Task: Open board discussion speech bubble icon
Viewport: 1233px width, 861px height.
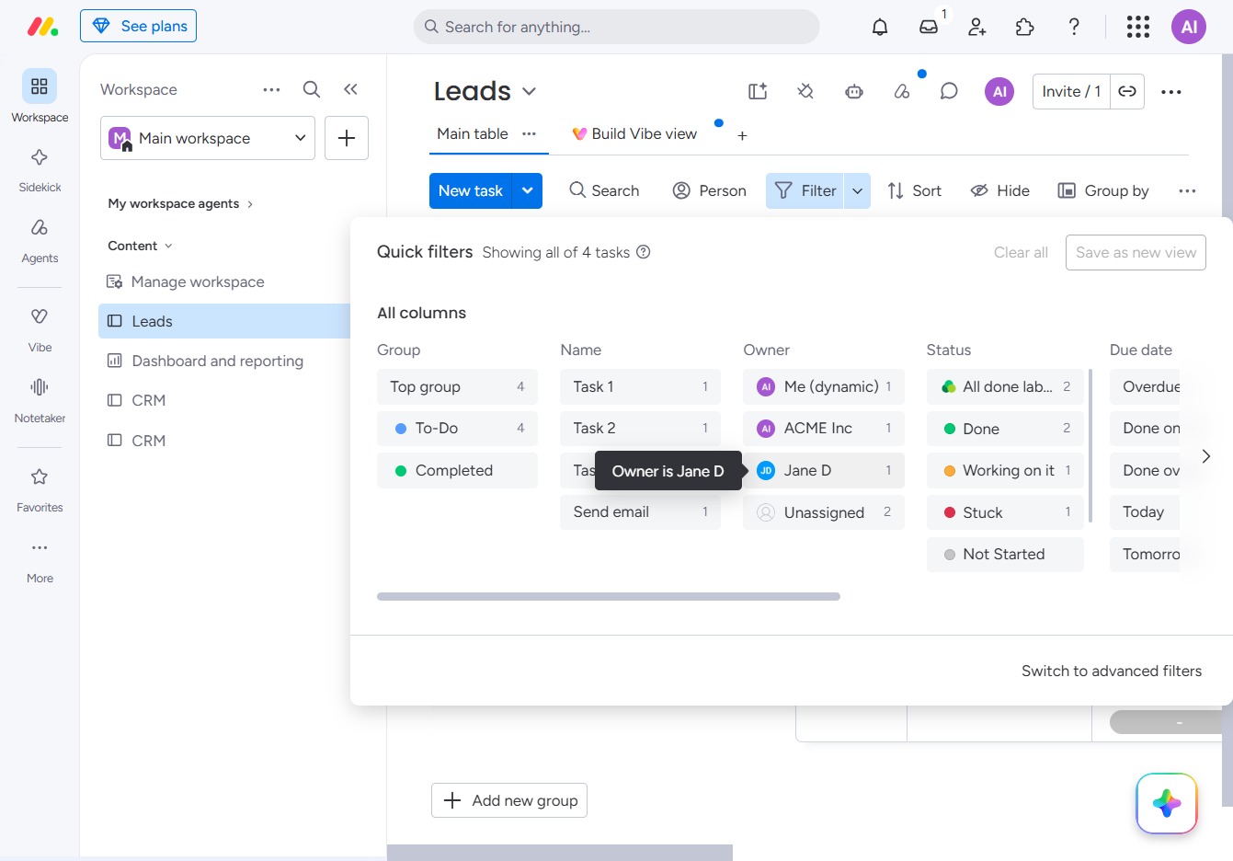Action: tap(950, 91)
